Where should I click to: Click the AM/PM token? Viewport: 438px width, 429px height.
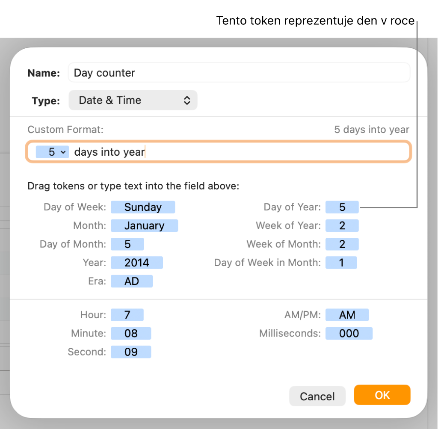click(x=347, y=315)
